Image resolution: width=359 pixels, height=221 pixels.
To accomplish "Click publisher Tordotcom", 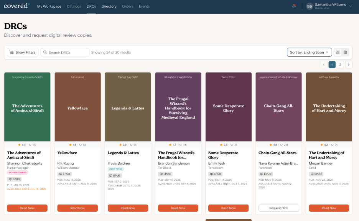I will (216, 168).
